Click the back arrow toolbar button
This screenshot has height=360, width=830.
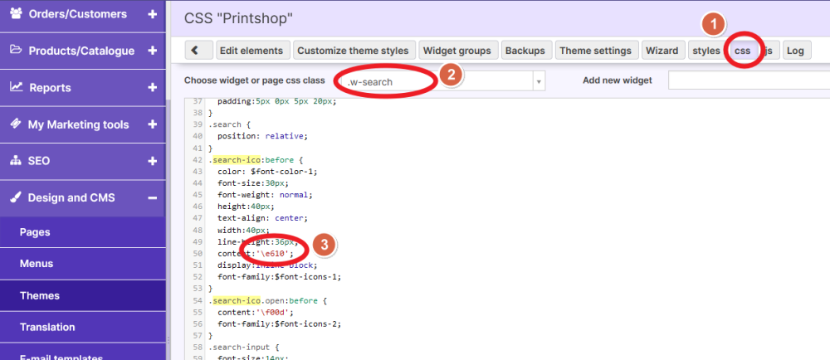(x=195, y=51)
